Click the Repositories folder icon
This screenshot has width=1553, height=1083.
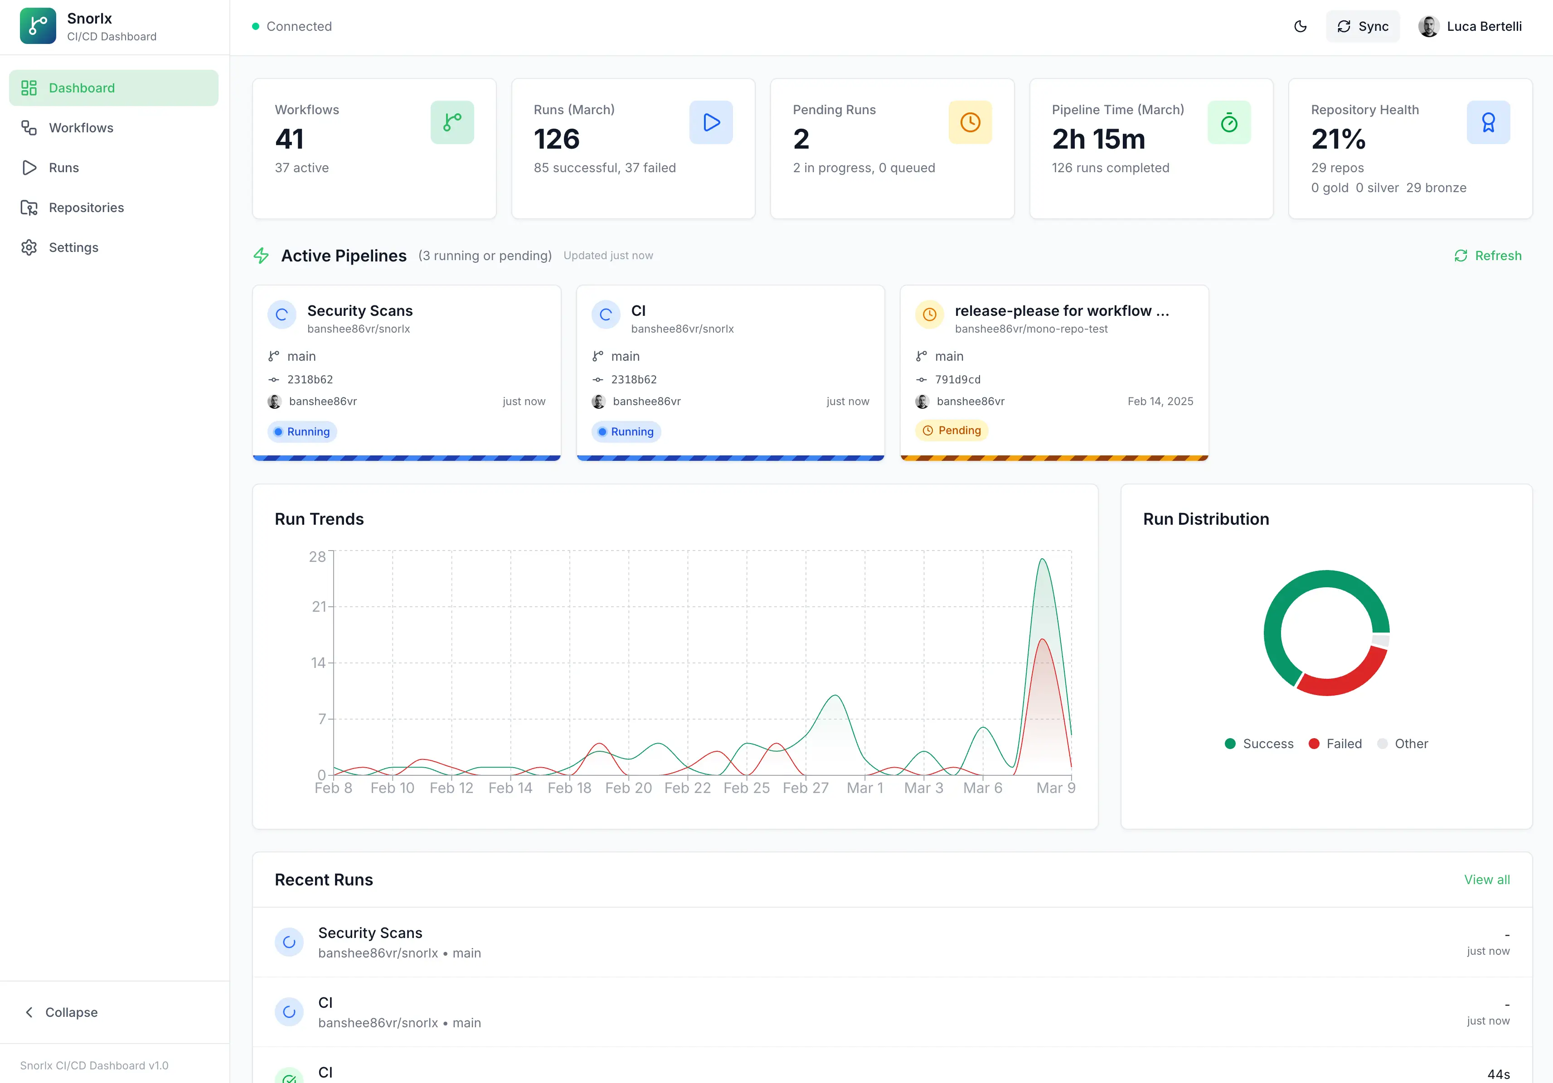click(29, 208)
